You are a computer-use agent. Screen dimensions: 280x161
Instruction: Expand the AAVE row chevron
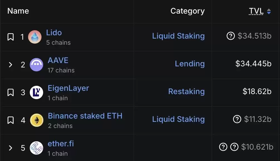11,65
